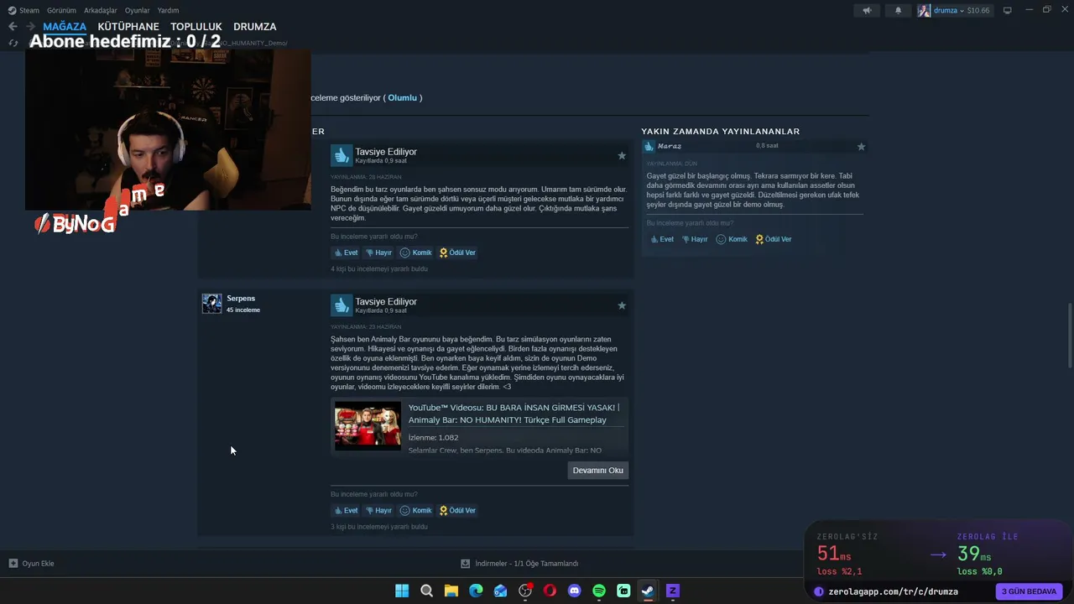Go forward with the forward arrow

click(30, 27)
